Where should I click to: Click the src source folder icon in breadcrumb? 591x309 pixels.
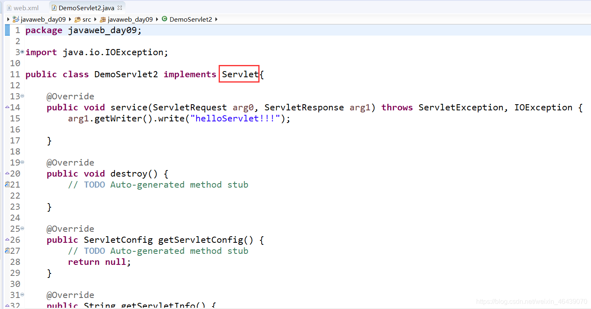click(78, 19)
